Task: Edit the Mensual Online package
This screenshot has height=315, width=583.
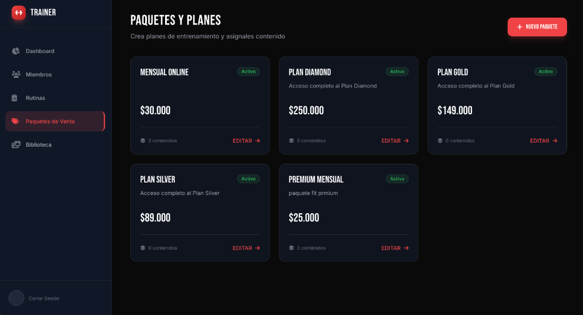Action: (246, 140)
